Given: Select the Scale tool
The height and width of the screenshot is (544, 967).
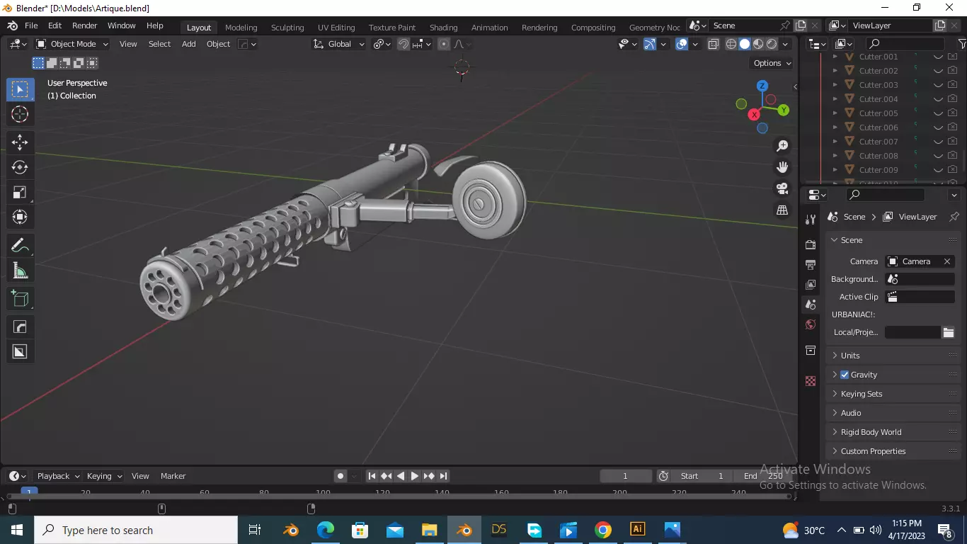Looking at the screenshot, I should (x=20, y=192).
